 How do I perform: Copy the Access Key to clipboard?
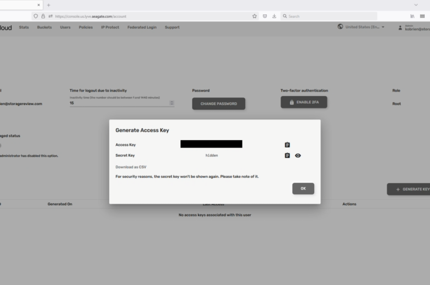[x=287, y=145]
